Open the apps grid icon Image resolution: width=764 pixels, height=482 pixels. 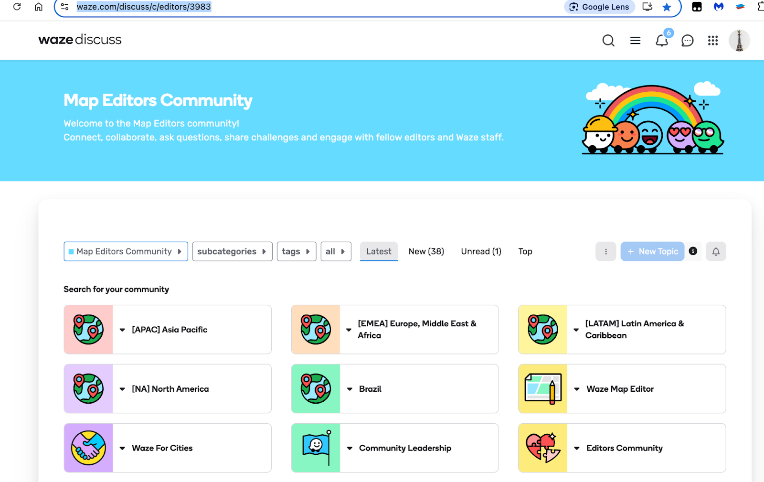click(712, 41)
